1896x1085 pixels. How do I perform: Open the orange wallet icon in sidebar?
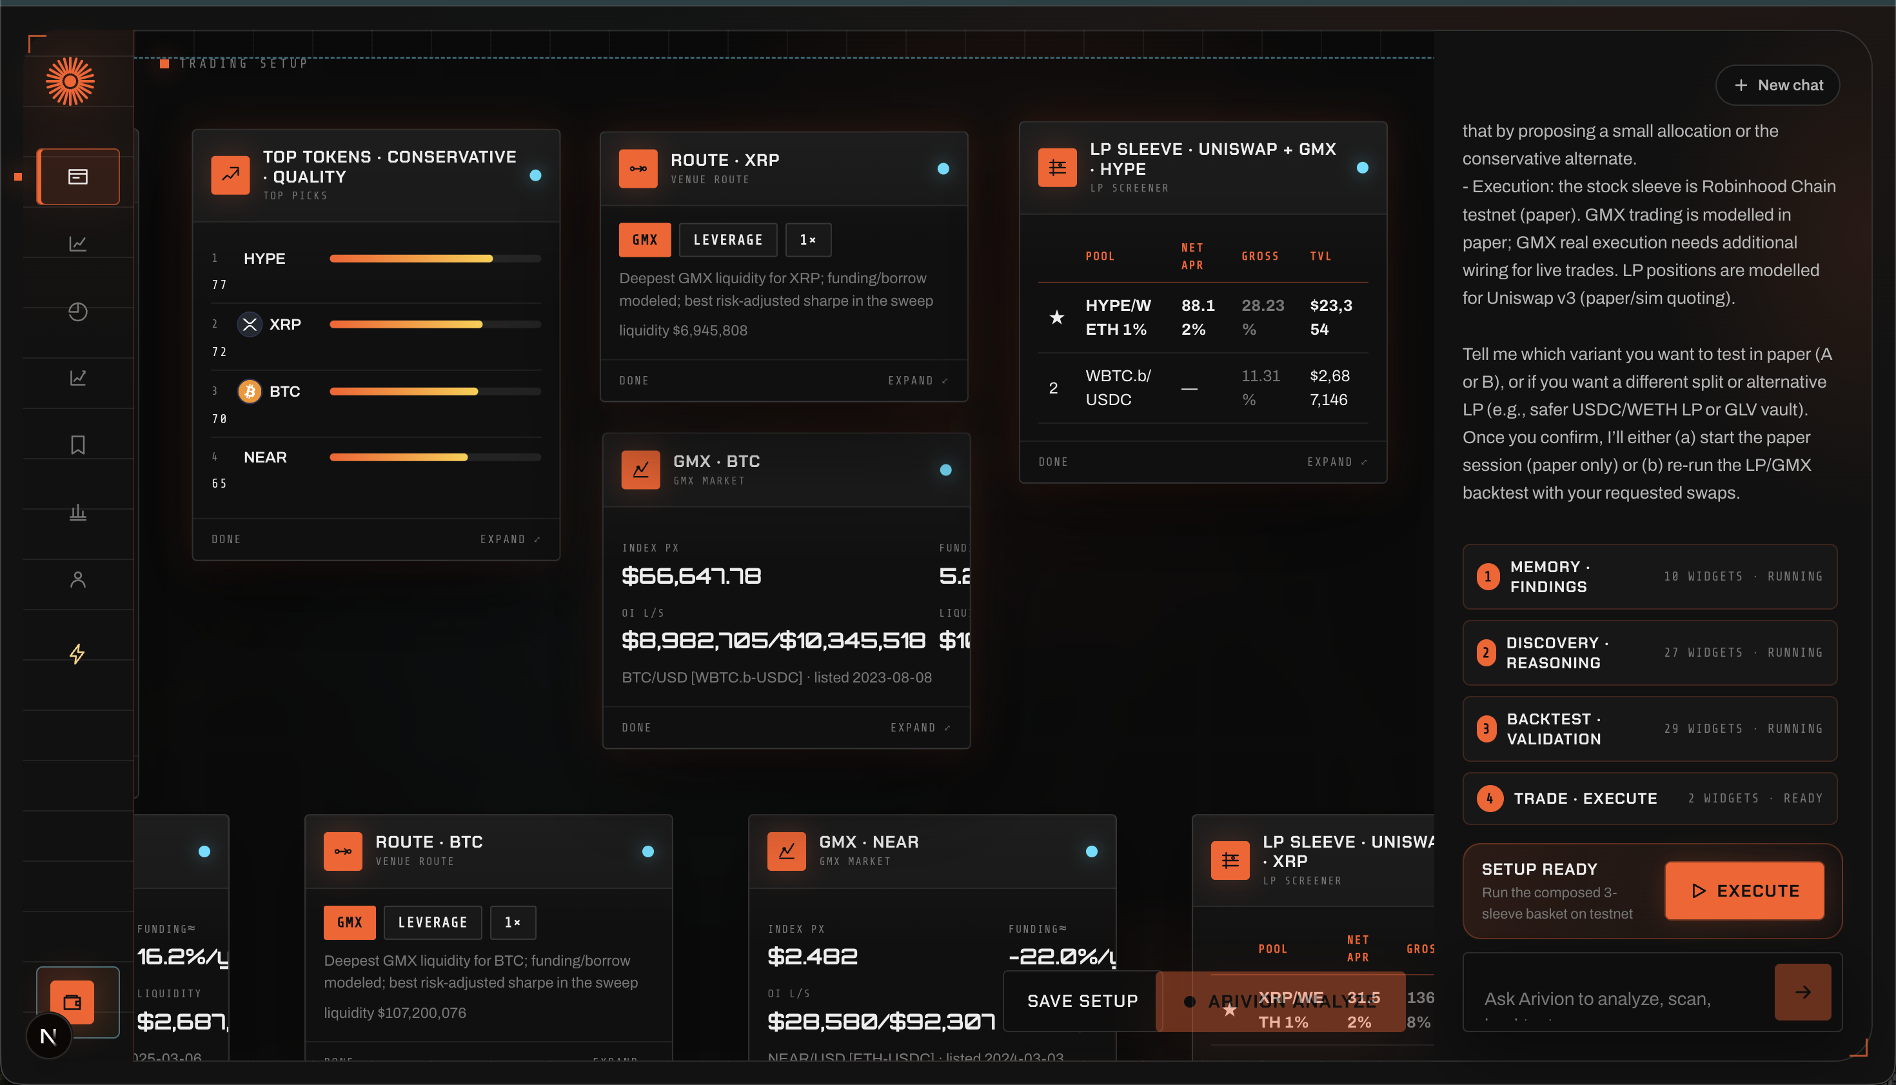pos(72,1002)
